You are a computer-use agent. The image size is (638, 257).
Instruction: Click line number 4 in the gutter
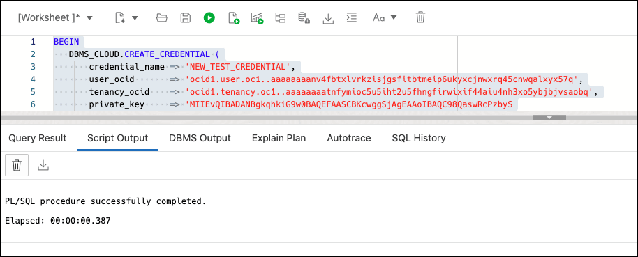(33, 79)
